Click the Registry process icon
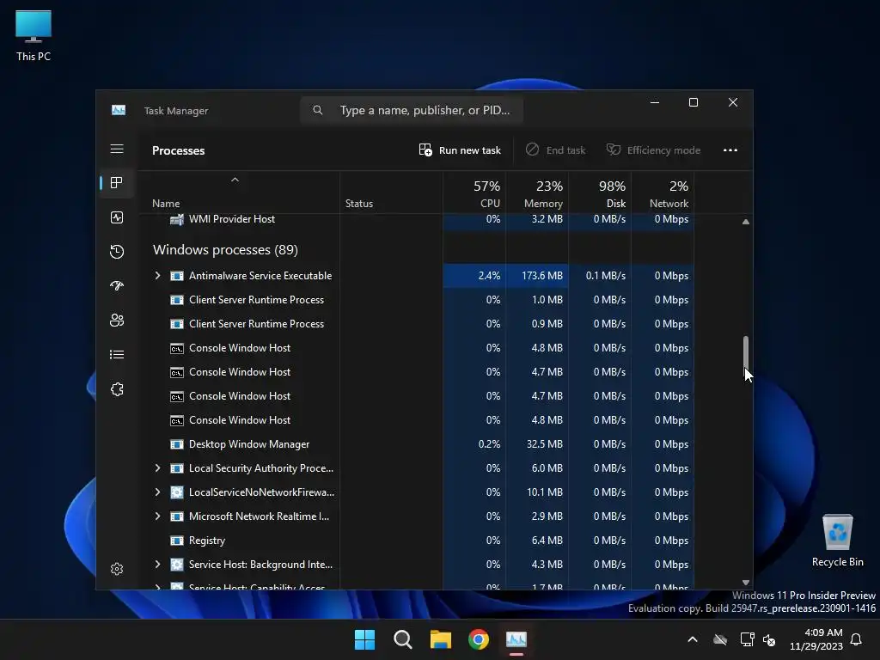This screenshot has width=880, height=660. [177, 541]
